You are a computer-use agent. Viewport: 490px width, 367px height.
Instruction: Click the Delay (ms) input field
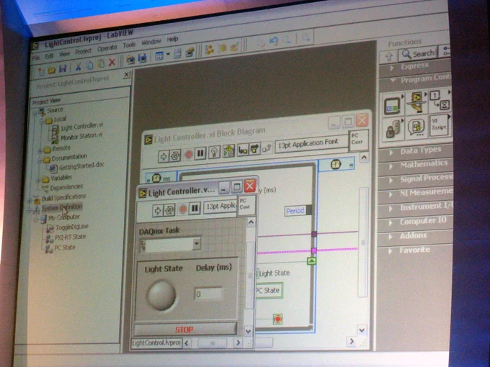(209, 294)
